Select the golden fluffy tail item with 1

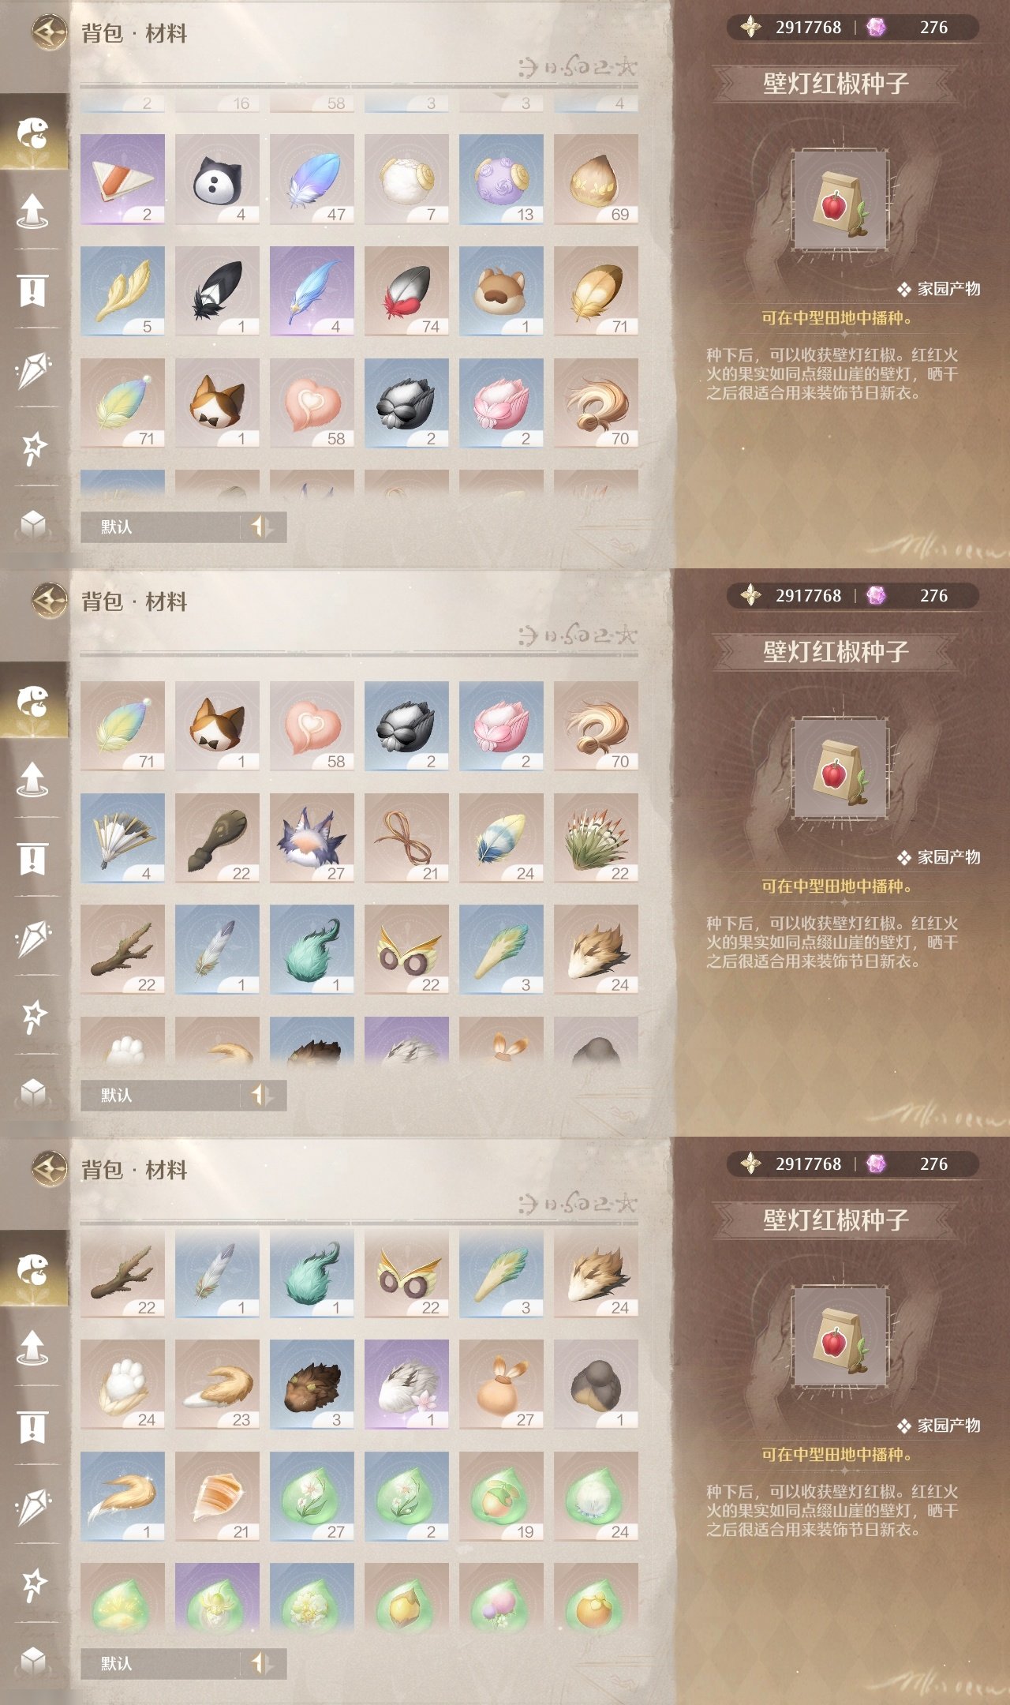point(122,1497)
